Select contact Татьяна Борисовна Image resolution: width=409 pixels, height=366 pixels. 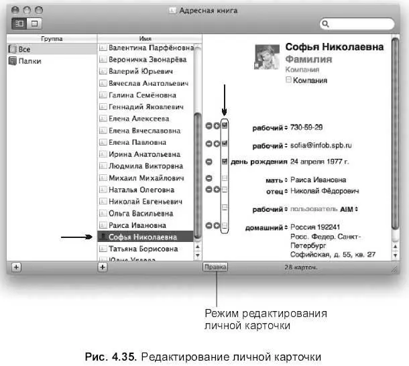145,249
